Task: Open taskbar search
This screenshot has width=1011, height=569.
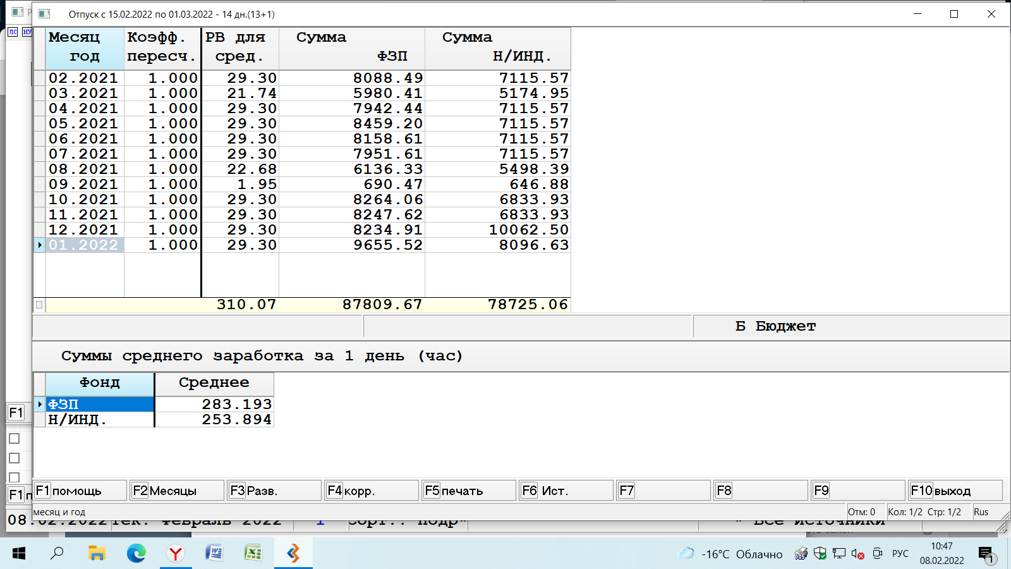Action: pyautogui.click(x=58, y=554)
